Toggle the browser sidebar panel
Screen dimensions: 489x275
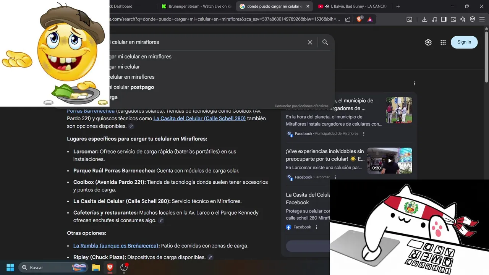(x=444, y=19)
